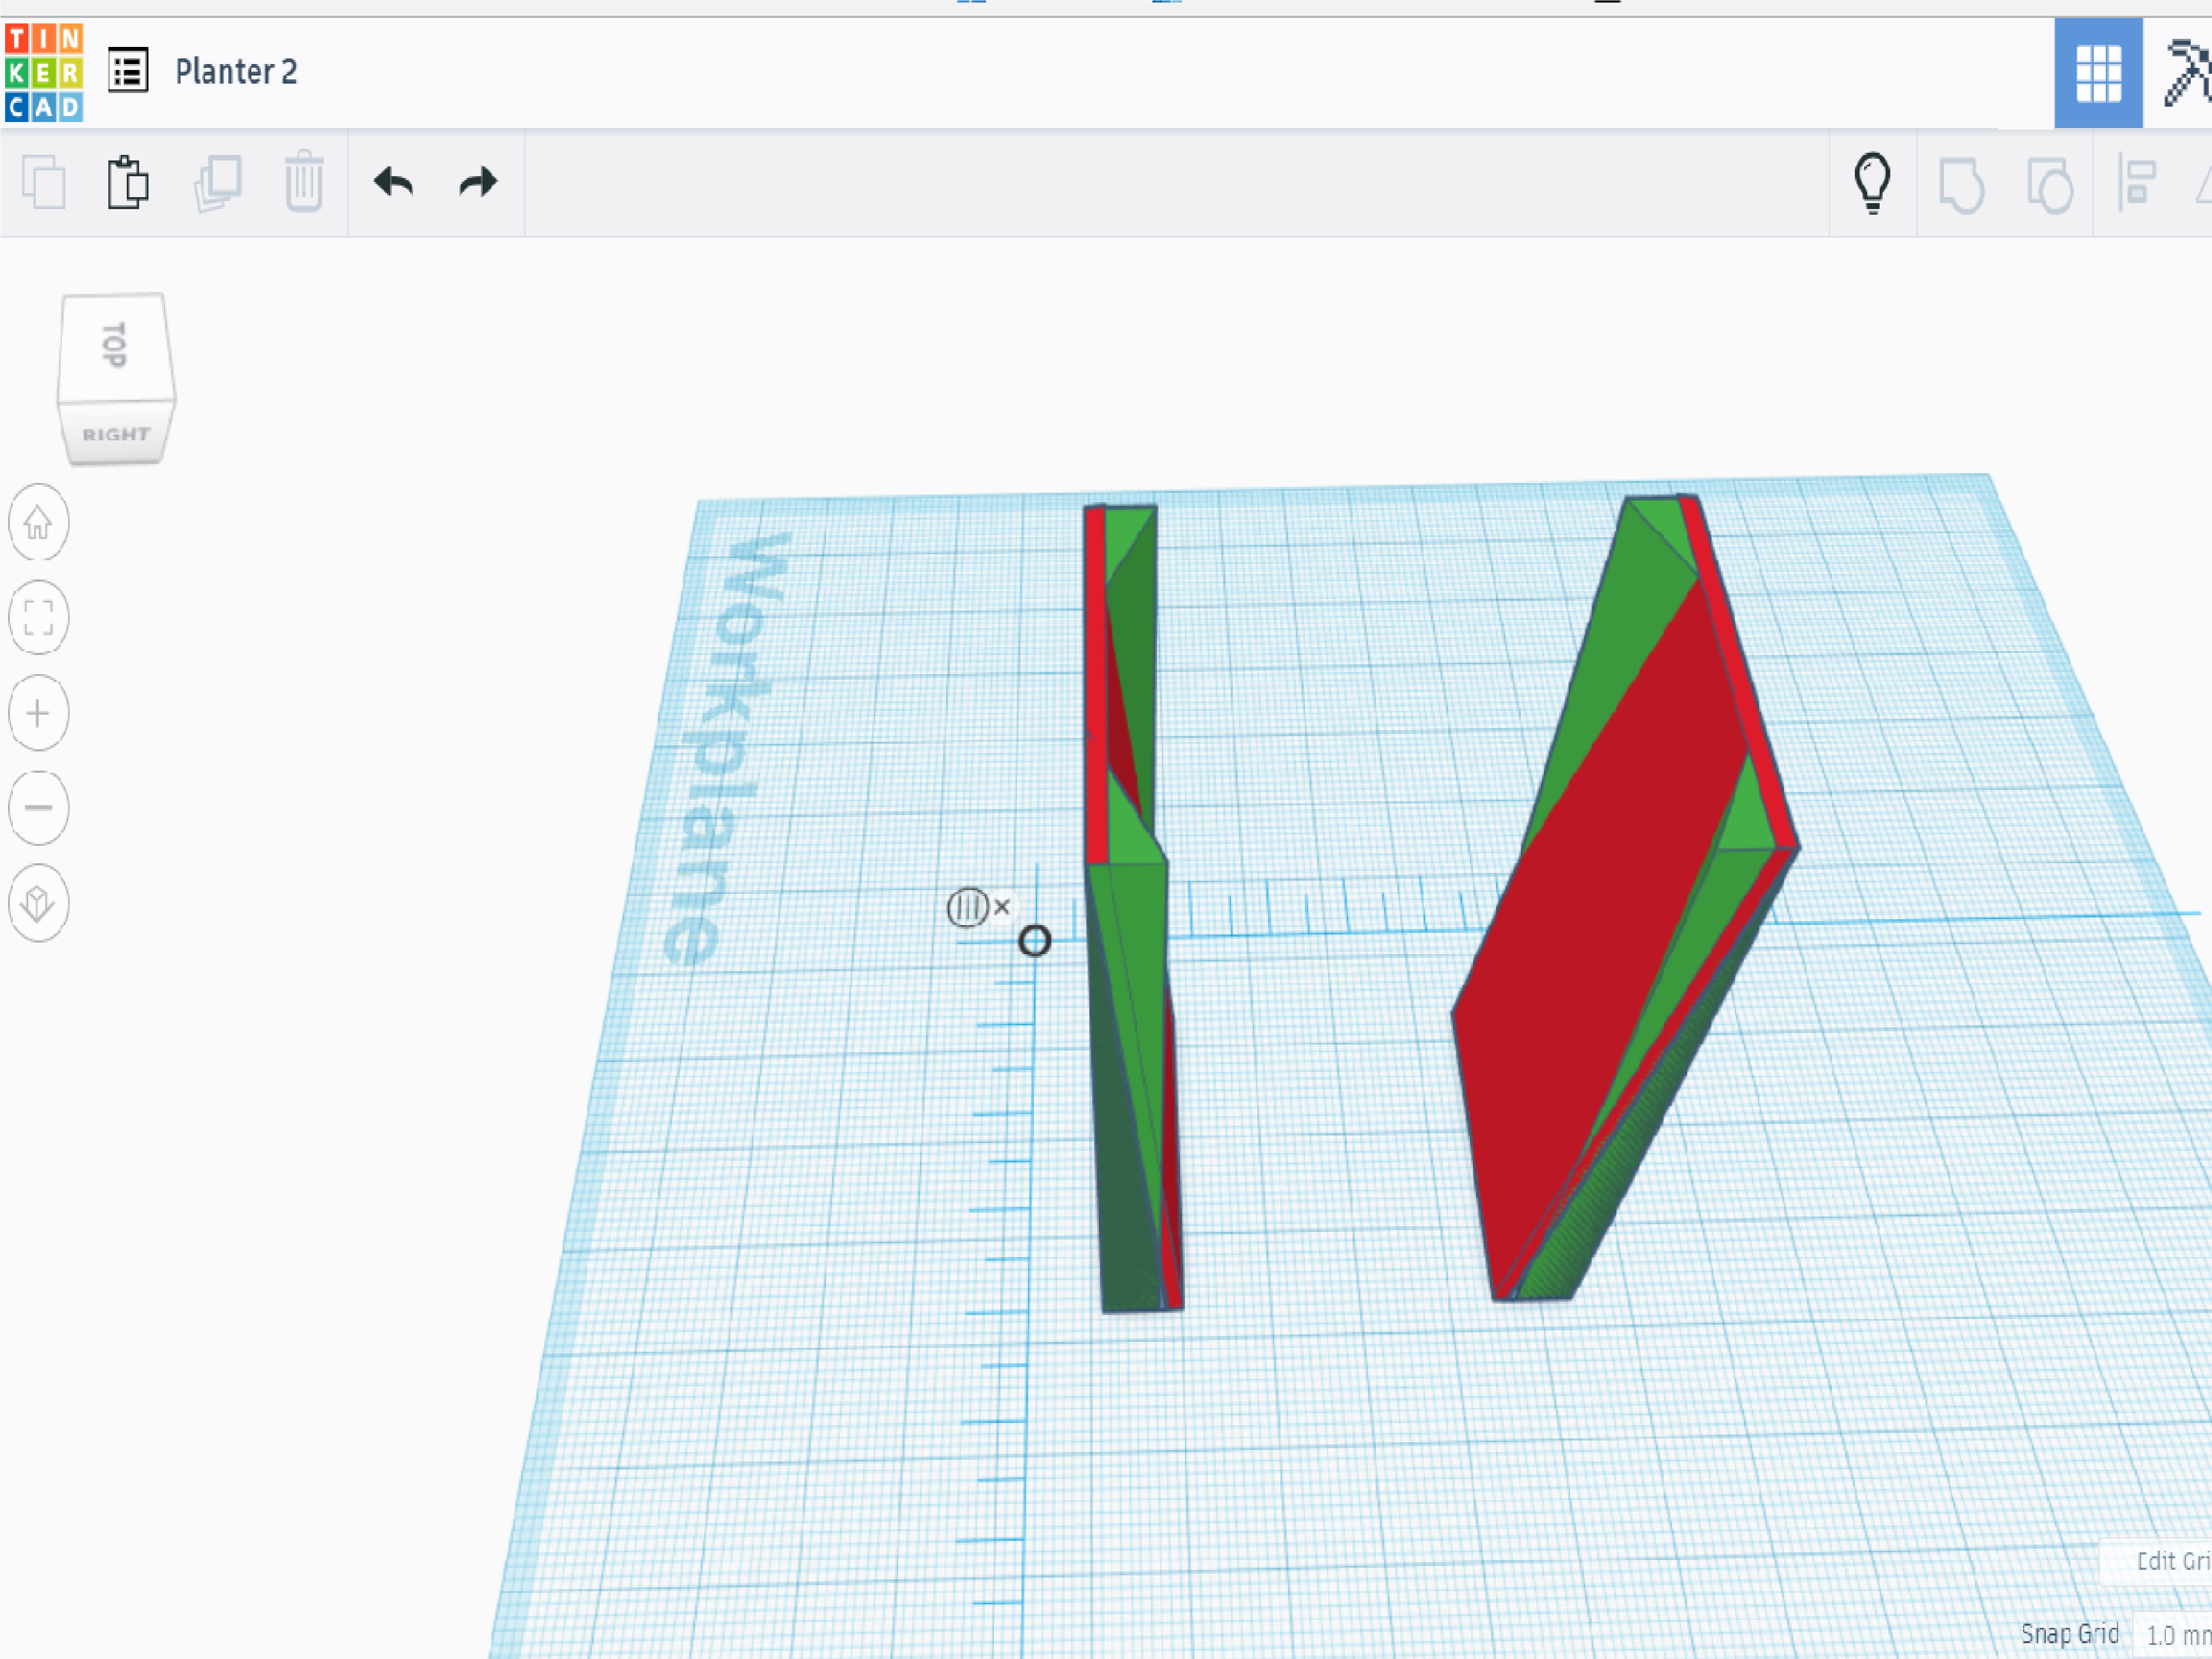Image resolution: width=2212 pixels, height=1659 pixels.
Task: Click the Delete trash can icon
Action: pos(304,182)
